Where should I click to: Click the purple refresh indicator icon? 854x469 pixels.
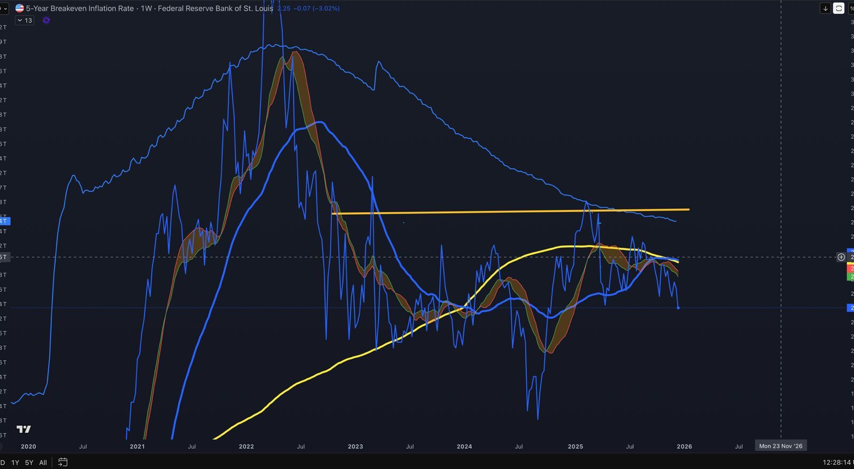point(46,20)
